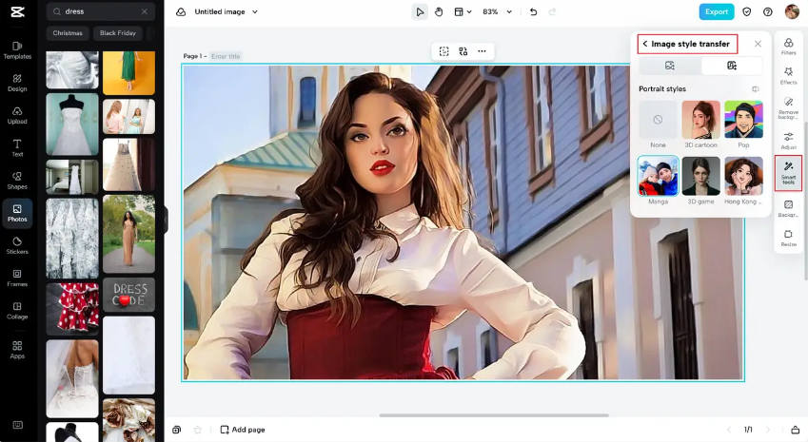The width and height of the screenshot is (808, 442).
Task: Redo the last action
Action: 552,11
